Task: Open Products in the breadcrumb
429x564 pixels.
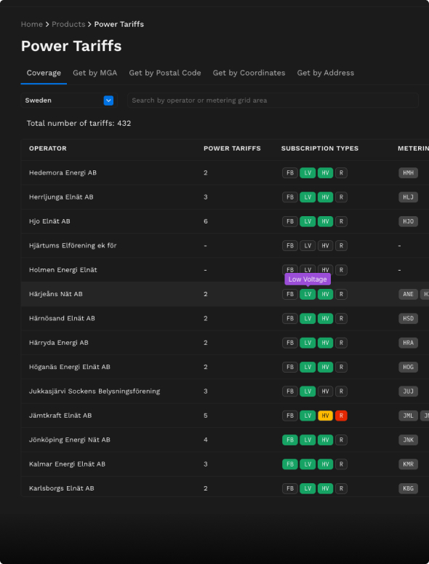Action: click(68, 24)
